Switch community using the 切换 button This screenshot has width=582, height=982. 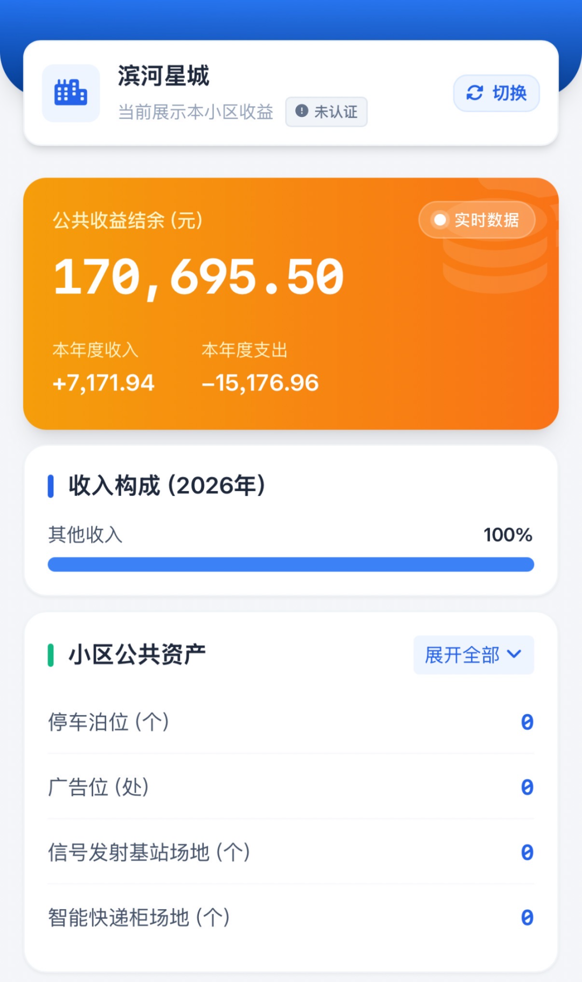pyautogui.click(x=496, y=93)
